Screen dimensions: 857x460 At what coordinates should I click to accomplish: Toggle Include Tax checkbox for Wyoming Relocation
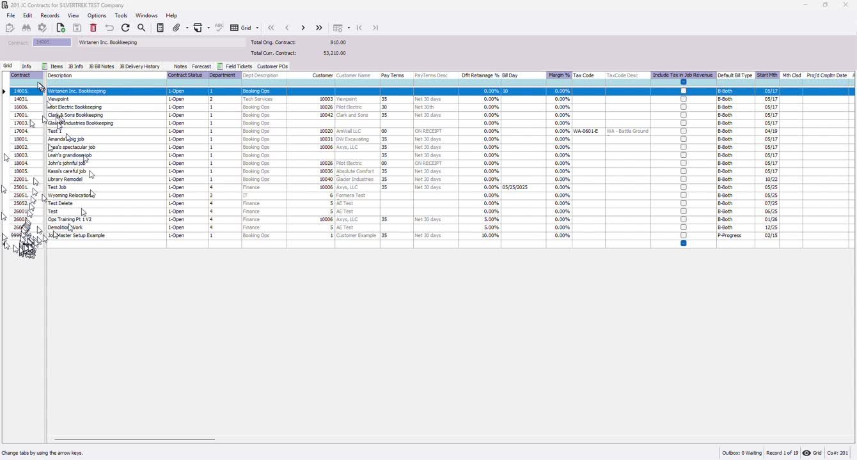click(x=684, y=195)
